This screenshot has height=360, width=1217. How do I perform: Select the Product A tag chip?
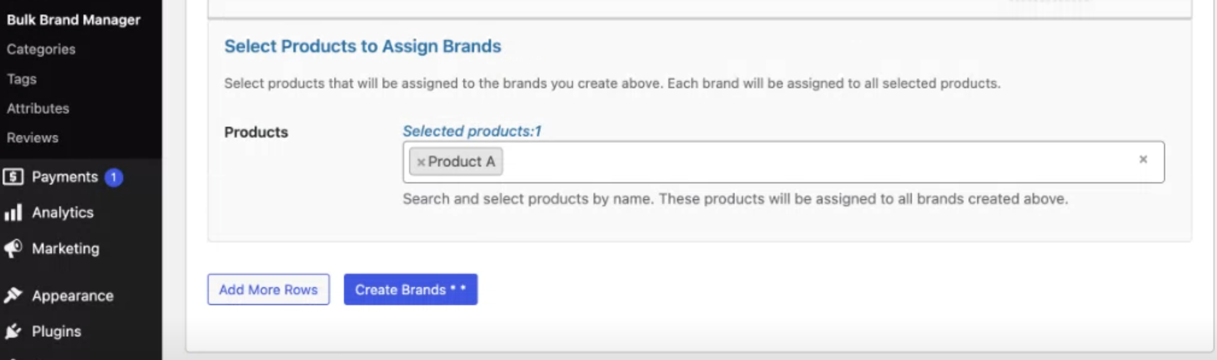point(456,162)
